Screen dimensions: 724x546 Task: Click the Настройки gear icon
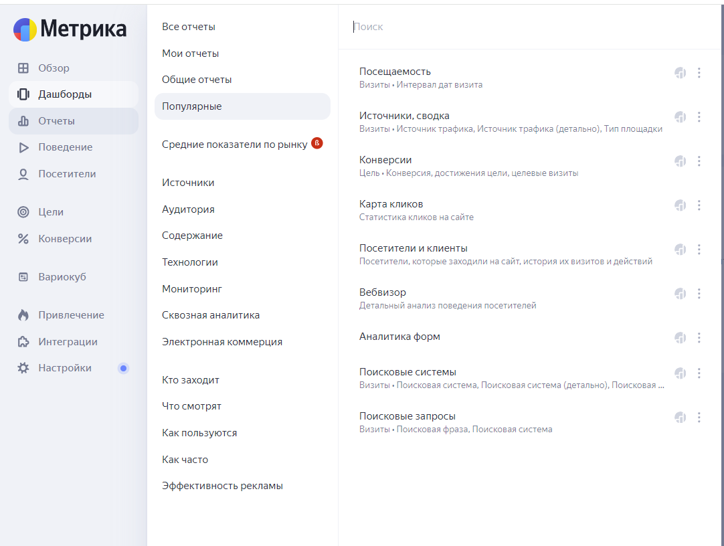[23, 368]
